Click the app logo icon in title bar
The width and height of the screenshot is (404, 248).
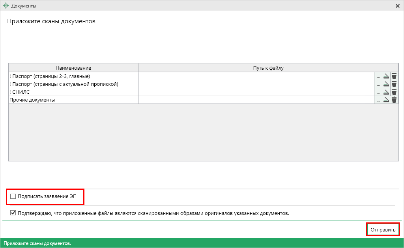click(x=6, y=6)
